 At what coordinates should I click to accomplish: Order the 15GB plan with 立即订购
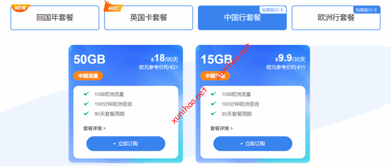coord(253,144)
